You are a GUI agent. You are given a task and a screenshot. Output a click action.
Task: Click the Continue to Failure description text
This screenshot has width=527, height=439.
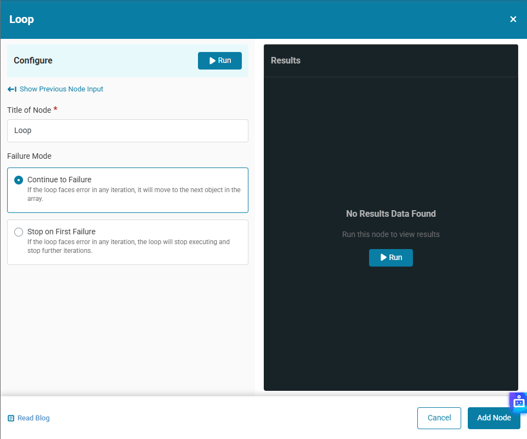click(134, 194)
